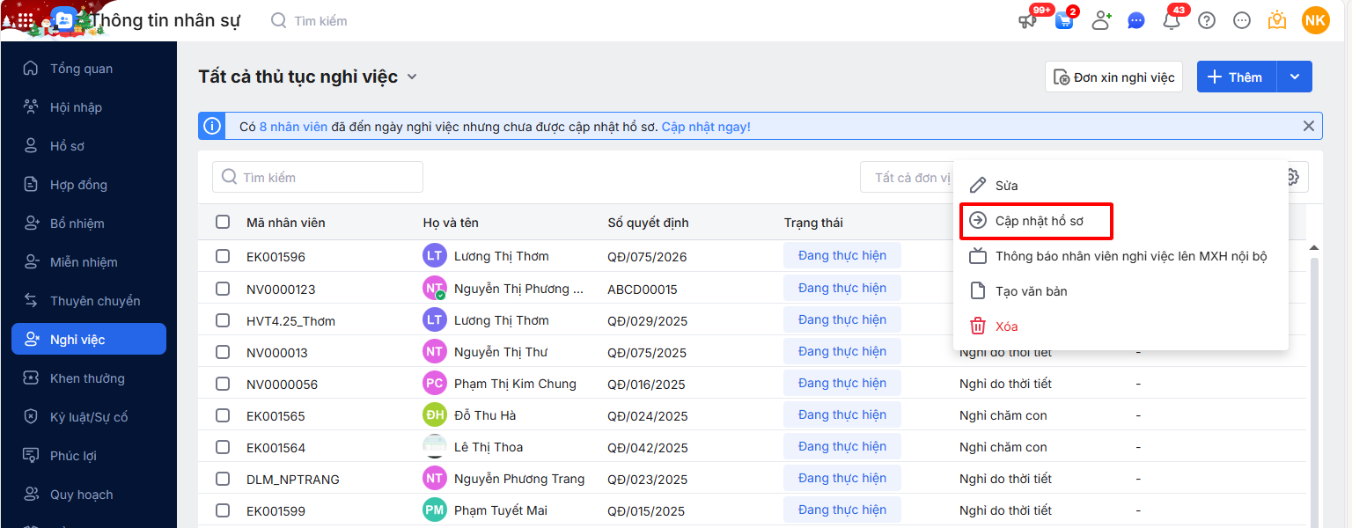Toggle the select-all header checkbox

223,222
